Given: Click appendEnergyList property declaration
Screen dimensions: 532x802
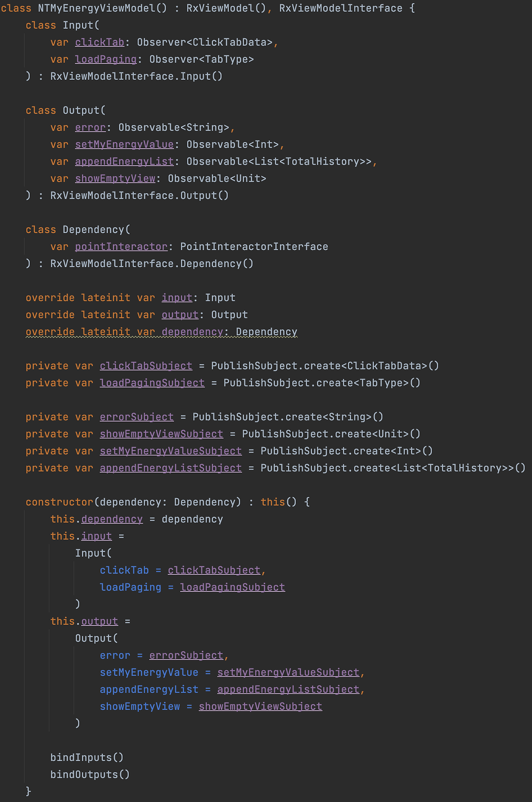Looking at the screenshot, I should pyautogui.click(x=124, y=161).
